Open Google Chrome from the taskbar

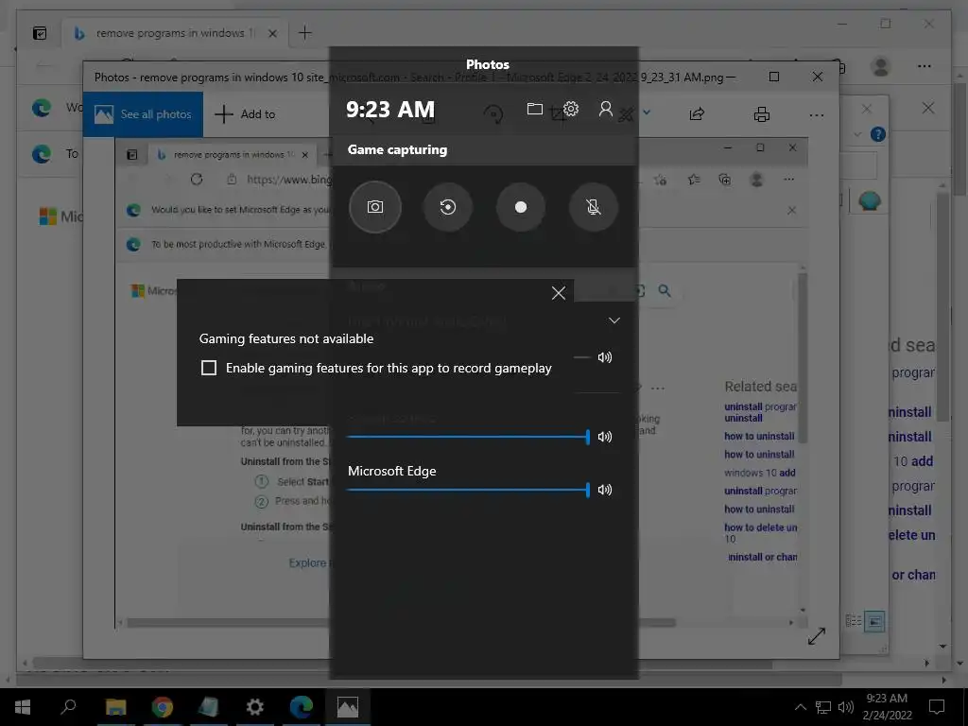point(162,707)
